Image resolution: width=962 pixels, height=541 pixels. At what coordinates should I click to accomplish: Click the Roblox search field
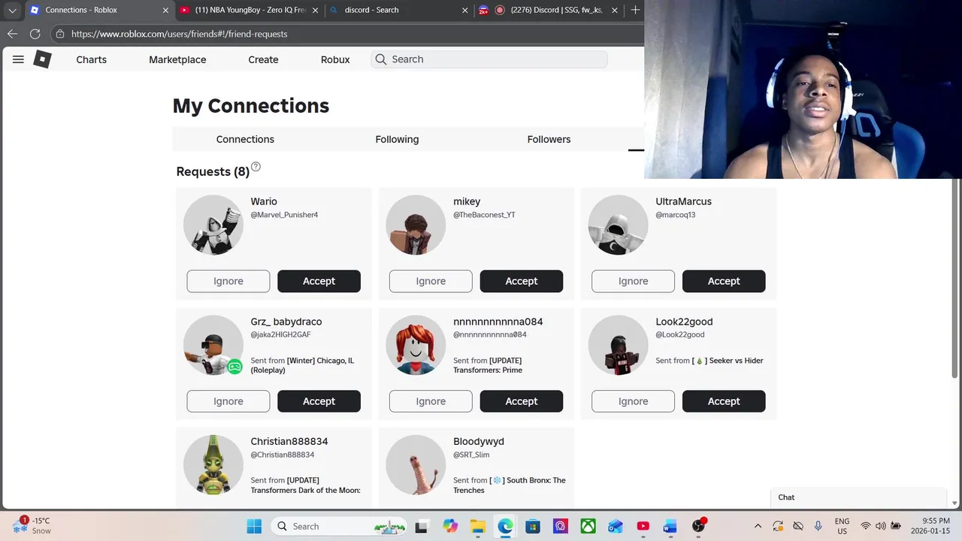click(x=489, y=59)
